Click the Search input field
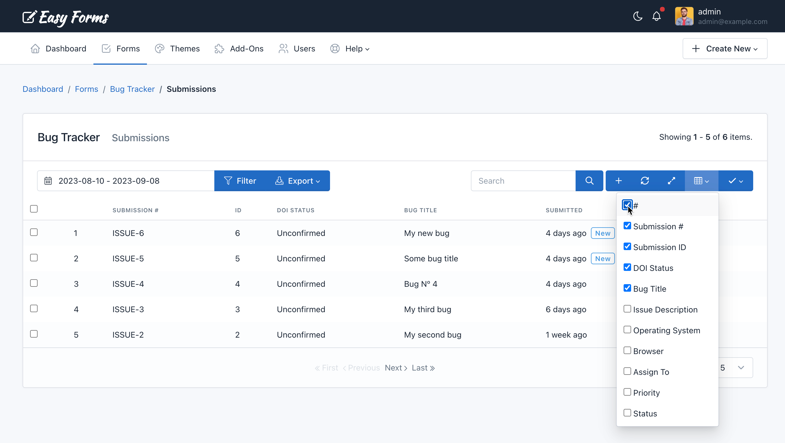The height and width of the screenshot is (443, 785). [523, 180]
